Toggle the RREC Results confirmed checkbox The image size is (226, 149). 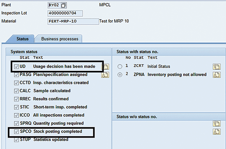[x=16, y=99]
